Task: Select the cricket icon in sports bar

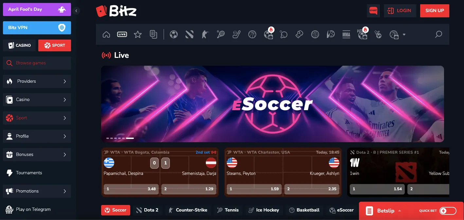Action: [x=378, y=34]
